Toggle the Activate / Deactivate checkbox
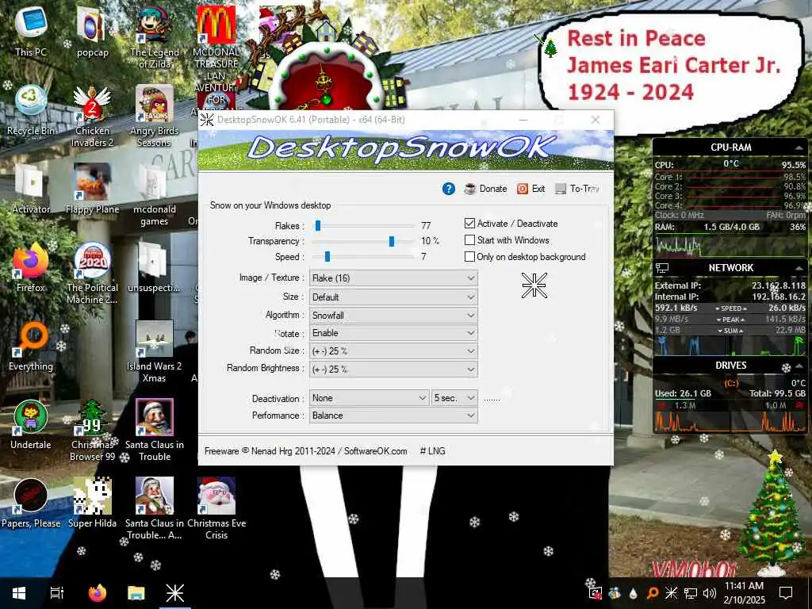Screen dimensions: 812x609 point(469,223)
